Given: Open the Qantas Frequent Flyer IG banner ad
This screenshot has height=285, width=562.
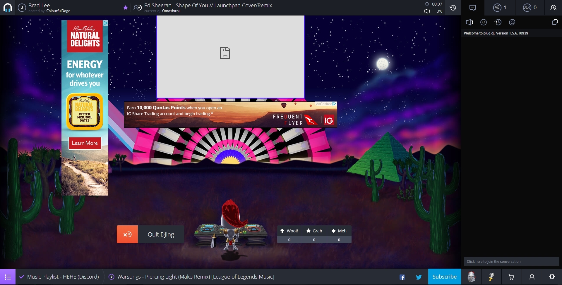Looking at the screenshot, I should (x=230, y=115).
